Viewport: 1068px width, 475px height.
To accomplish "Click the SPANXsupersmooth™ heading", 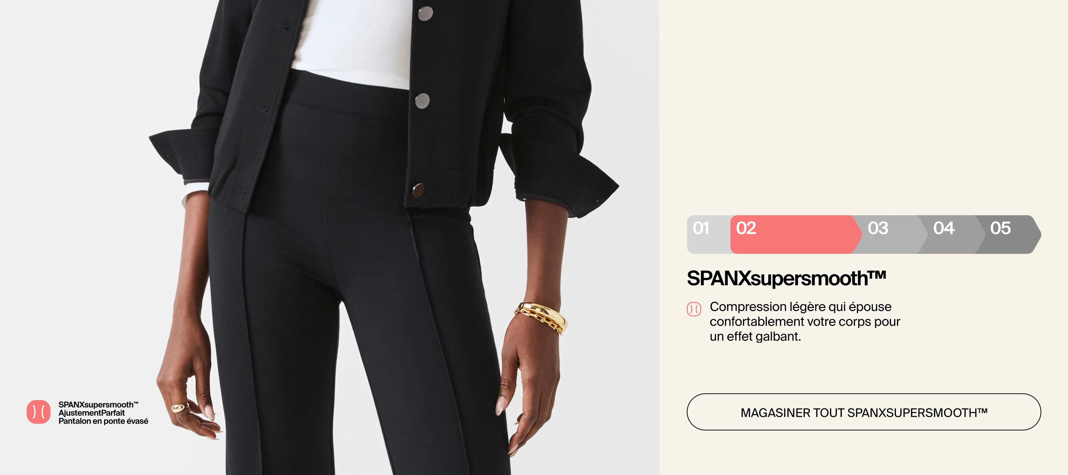I will tap(787, 278).
